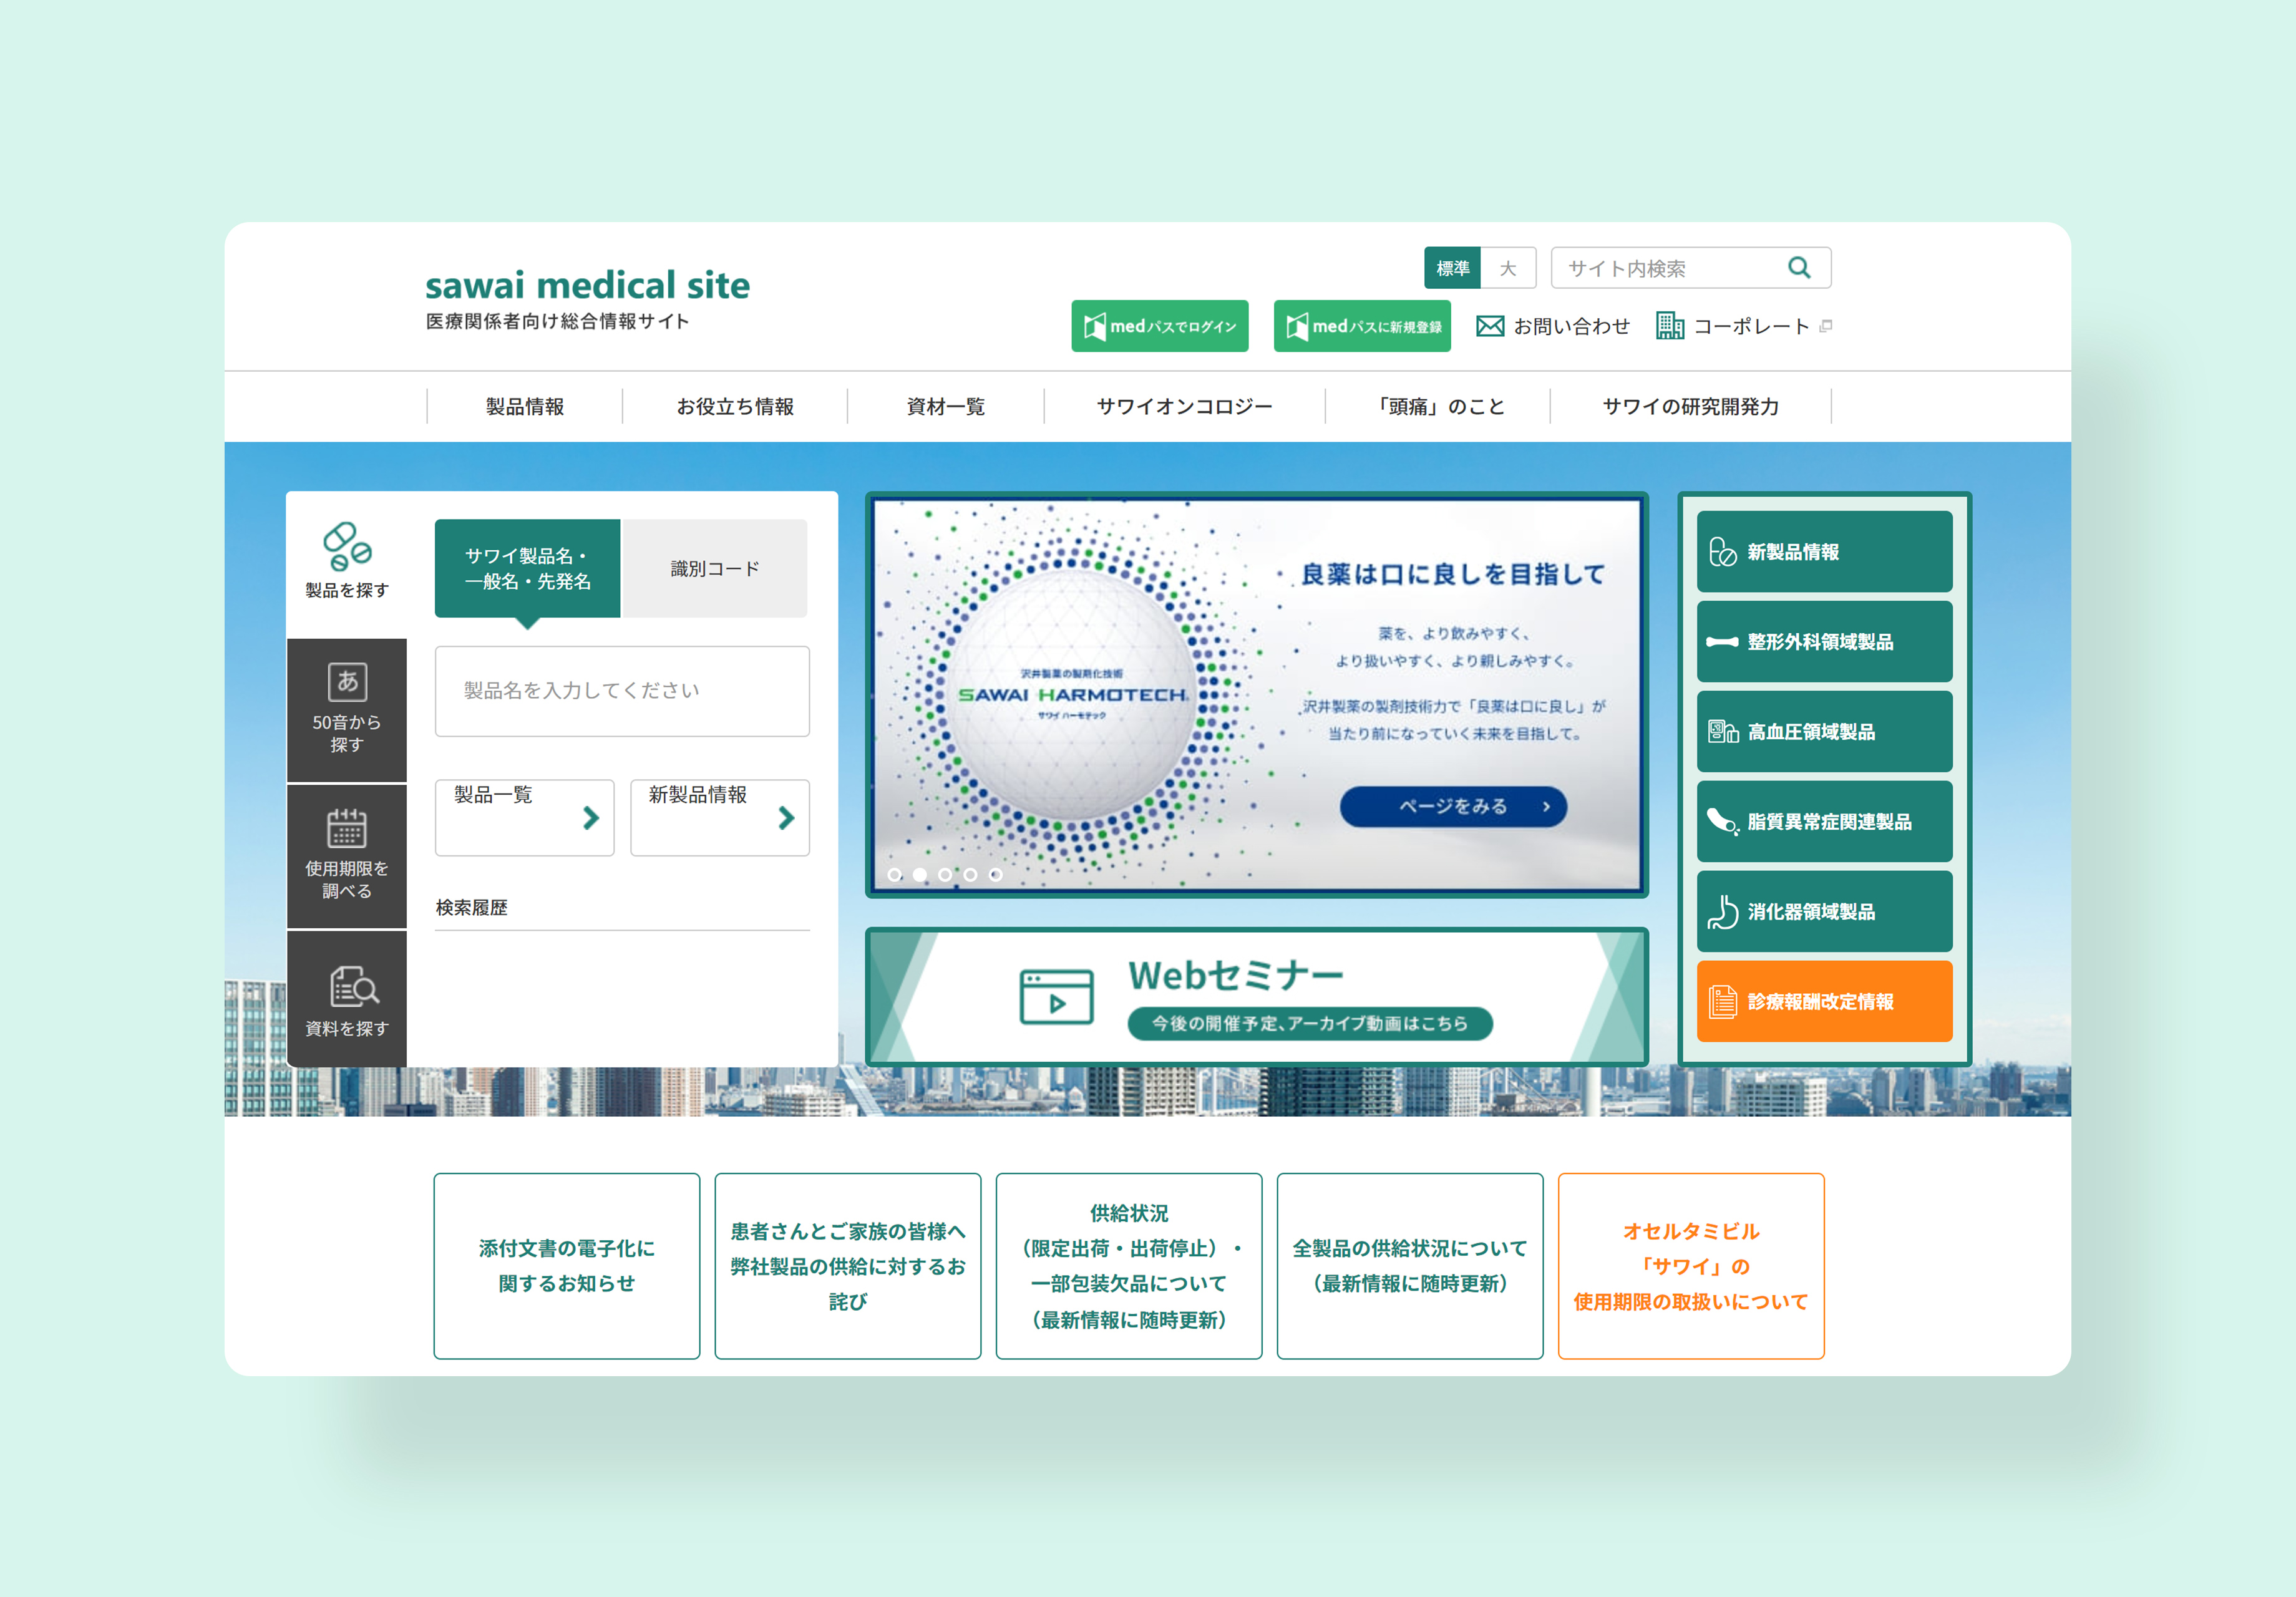
Task: Click the 製品名 input field
Action: 621,691
